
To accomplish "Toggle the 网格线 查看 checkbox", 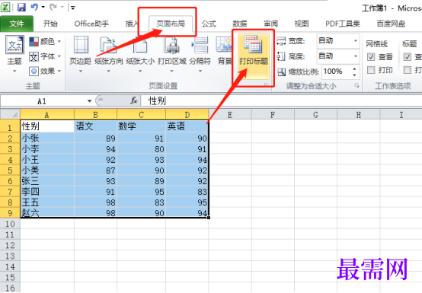I will [371, 57].
